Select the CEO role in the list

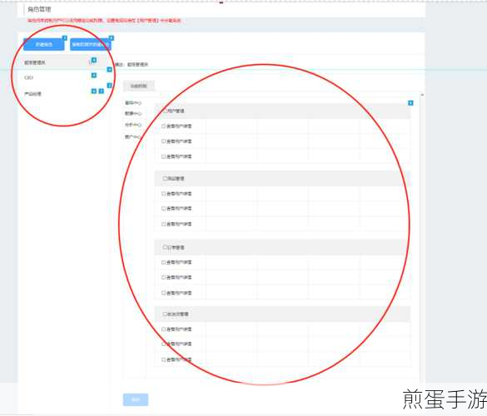pyautogui.click(x=28, y=77)
